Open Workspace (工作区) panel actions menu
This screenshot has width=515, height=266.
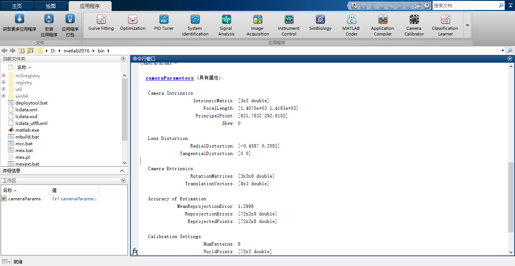[x=123, y=181]
